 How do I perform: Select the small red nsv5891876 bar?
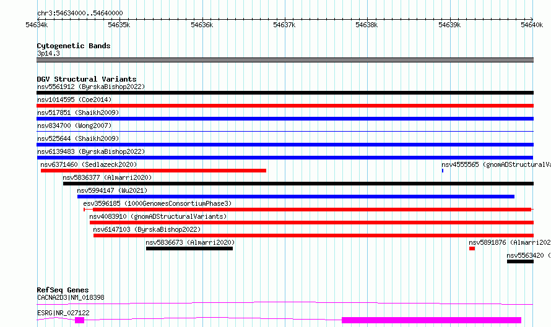point(472,248)
